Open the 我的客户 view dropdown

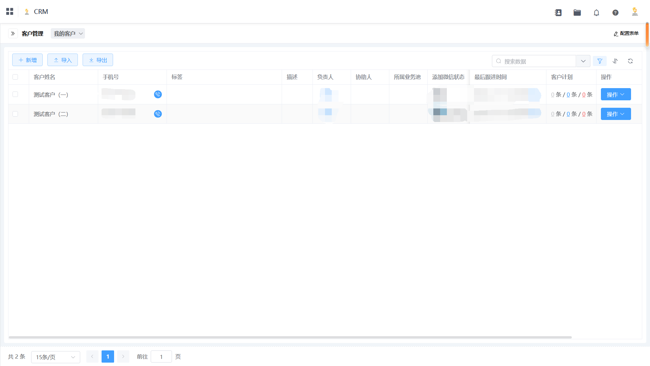(x=68, y=34)
